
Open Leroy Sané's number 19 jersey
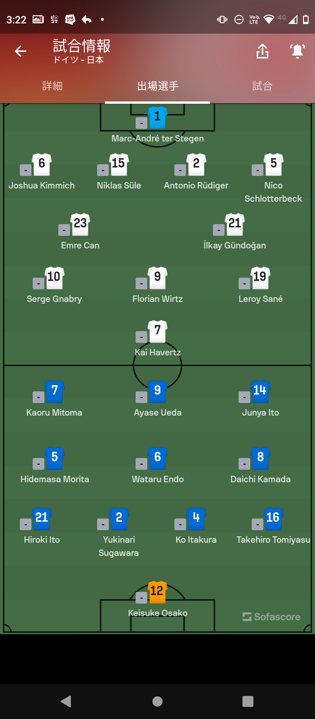(x=260, y=278)
